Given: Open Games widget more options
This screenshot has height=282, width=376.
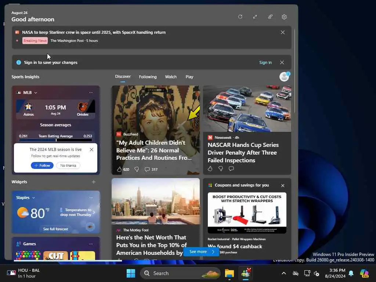Looking at the screenshot, I should click(x=91, y=244).
